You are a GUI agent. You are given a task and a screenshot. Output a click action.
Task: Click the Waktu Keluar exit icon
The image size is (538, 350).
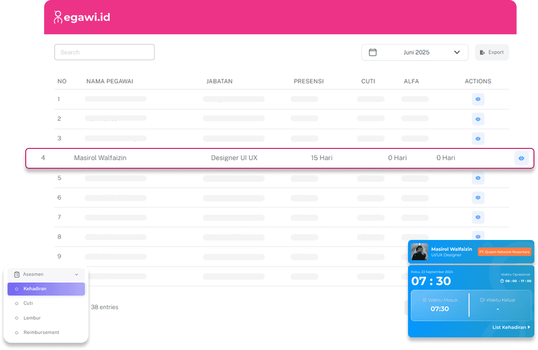[482, 300]
